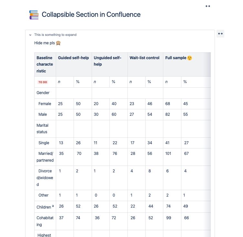243x237 pixels.
Task: Click the winking emoji in Full sample header
Action: [189, 58]
